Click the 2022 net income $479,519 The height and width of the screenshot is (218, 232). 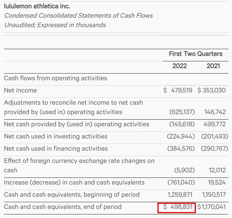tap(178, 91)
